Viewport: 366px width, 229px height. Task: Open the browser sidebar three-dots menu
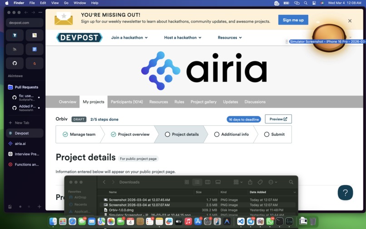tap(40, 12)
